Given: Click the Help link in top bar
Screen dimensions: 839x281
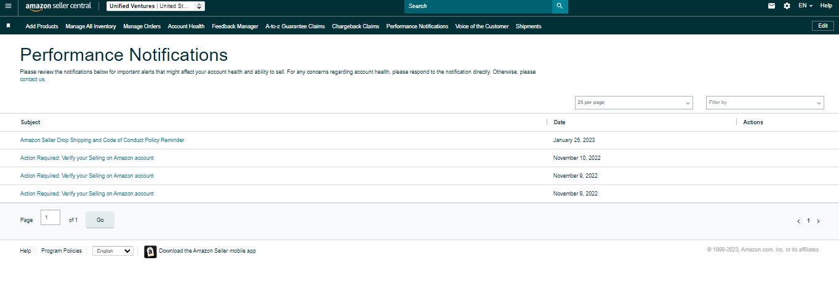Looking at the screenshot, I should click(826, 6).
